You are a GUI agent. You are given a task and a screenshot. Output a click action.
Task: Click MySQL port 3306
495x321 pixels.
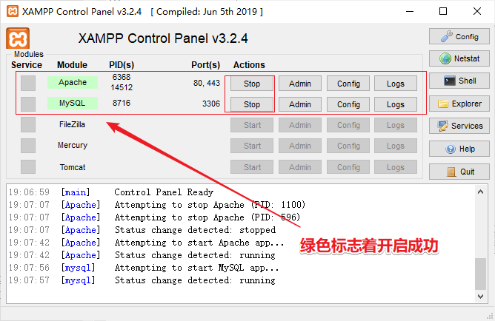[211, 104]
